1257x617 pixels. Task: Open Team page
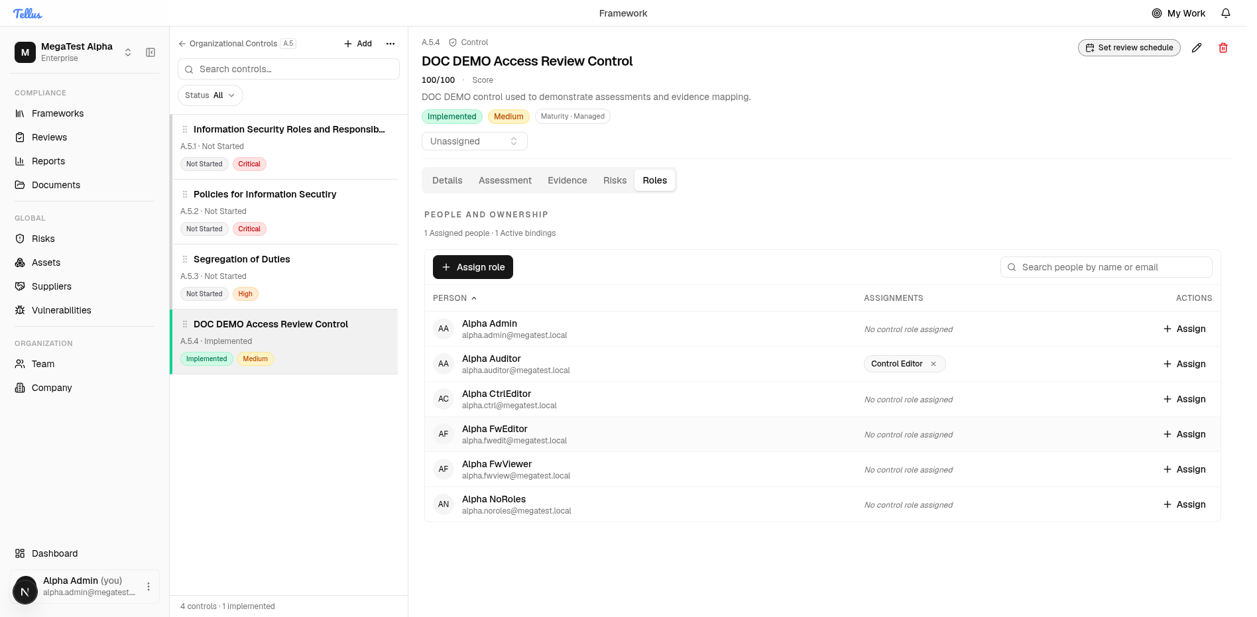[84, 364]
